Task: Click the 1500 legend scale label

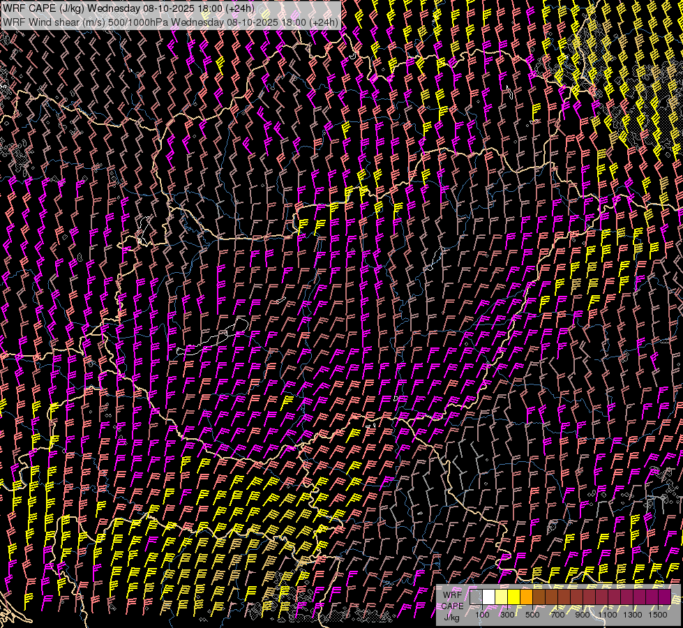Action: [658, 615]
